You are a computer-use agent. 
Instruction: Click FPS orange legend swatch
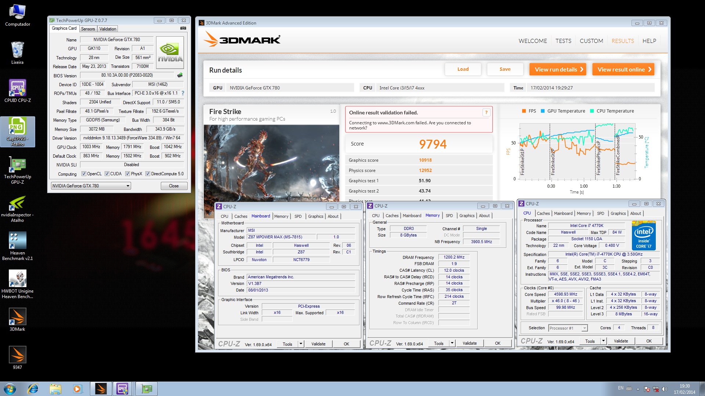click(x=524, y=111)
